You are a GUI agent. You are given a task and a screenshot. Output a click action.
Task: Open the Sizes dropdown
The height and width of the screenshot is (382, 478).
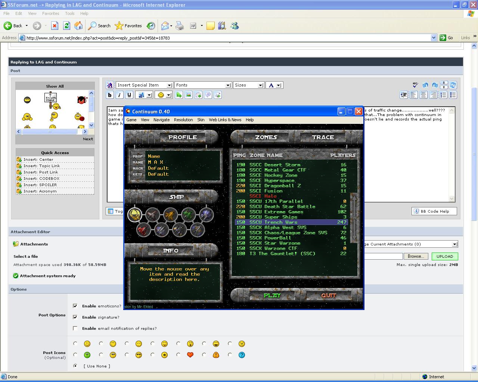coord(248,85)
